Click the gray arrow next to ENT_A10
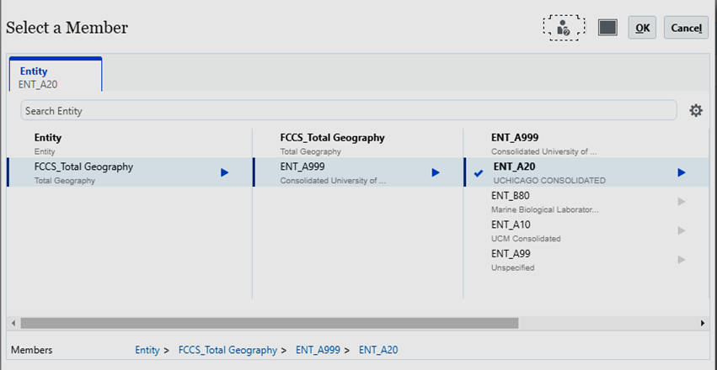The image size is (717, 370). click(682, 230)
